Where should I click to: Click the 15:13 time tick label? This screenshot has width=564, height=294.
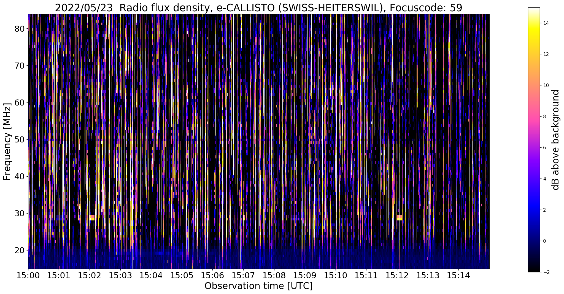(x=428, y=275)
